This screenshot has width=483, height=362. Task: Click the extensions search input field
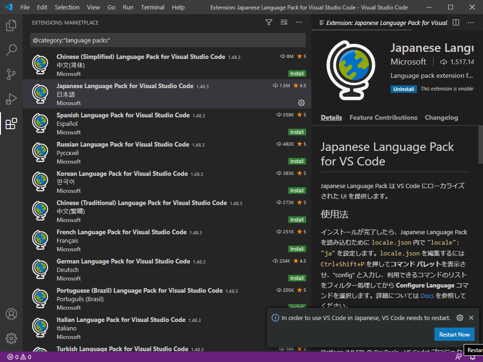168,41
